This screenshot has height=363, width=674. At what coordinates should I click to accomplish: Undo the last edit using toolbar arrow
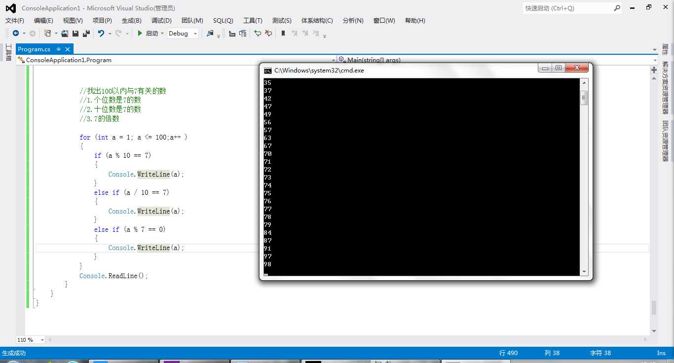coord(101,33)
